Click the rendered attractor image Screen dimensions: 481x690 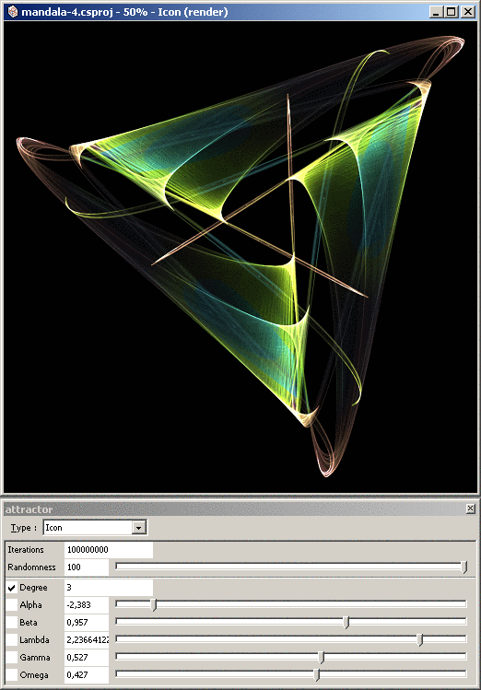point(240,256)
